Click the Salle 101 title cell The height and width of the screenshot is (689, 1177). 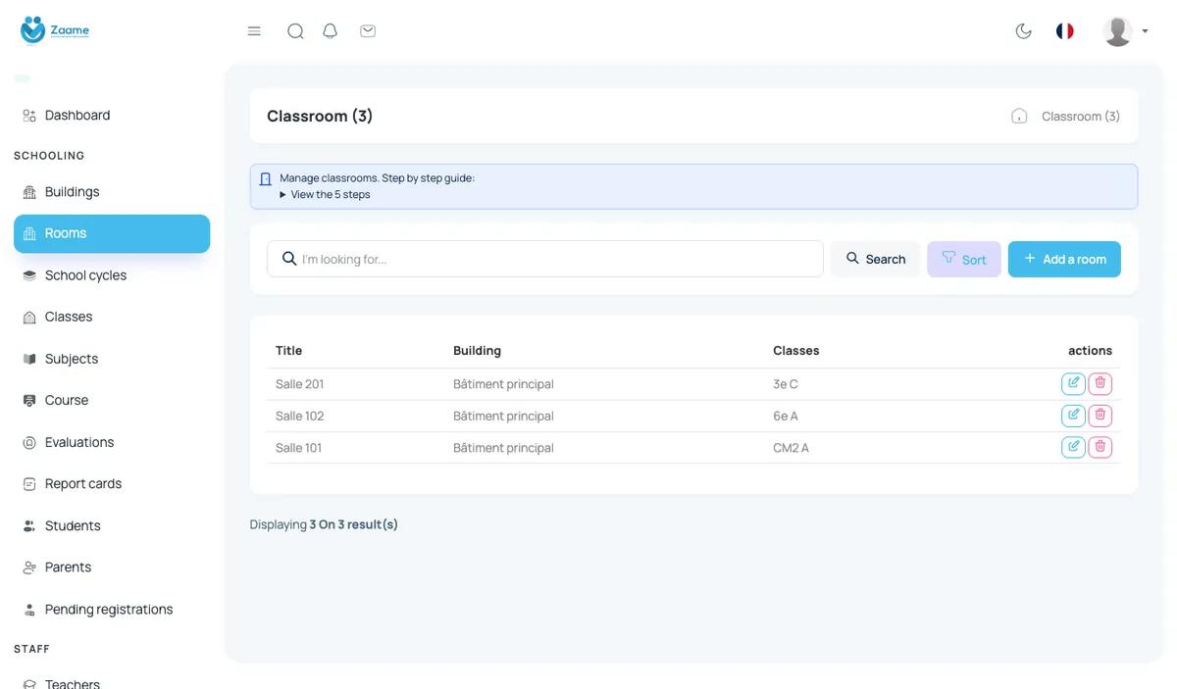click(x=298, y=448)
